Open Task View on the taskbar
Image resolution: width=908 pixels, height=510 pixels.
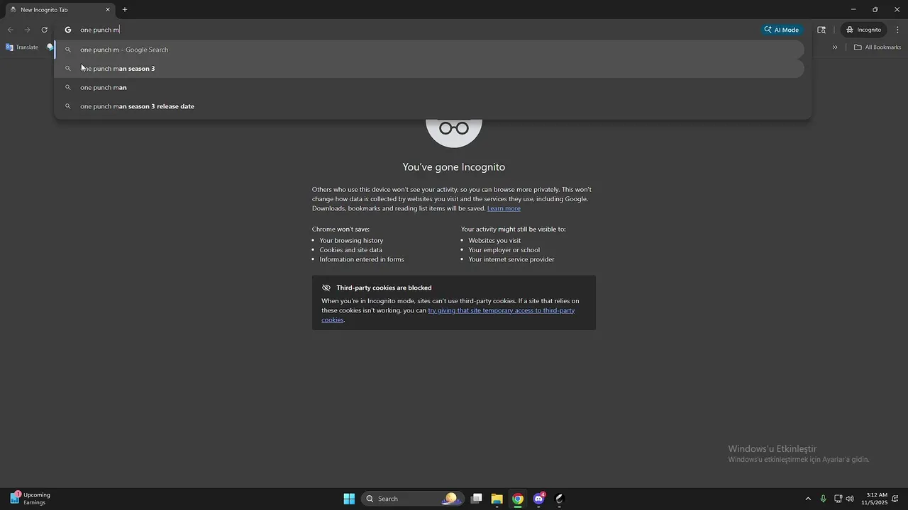477,499
